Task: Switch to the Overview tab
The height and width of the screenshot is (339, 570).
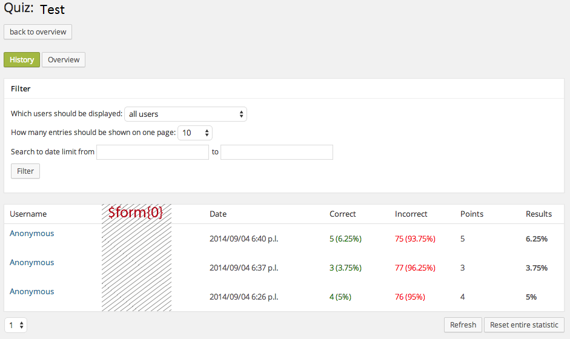Action: tap(64, 60)
